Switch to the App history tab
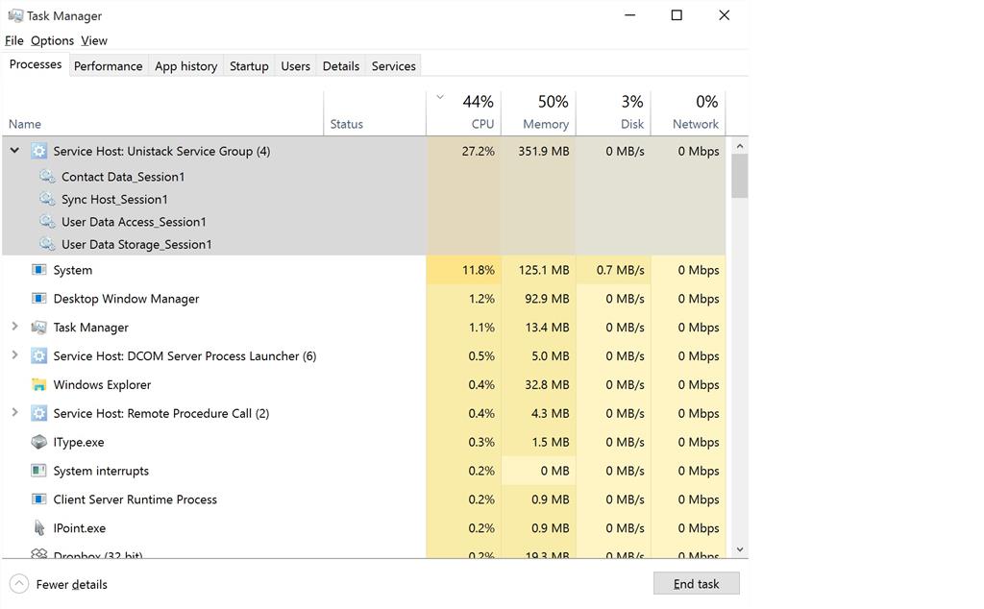 coord(186,66)
